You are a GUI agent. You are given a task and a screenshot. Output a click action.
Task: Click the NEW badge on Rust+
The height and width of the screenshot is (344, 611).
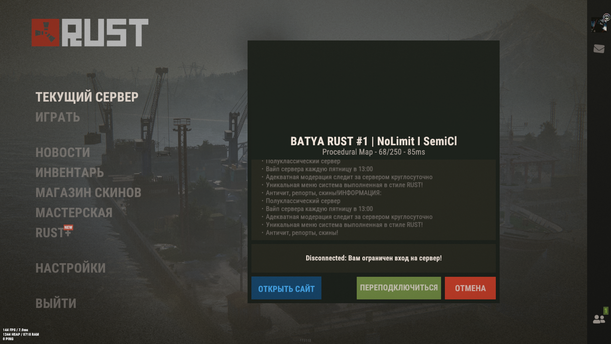click(x=68, y=227)
